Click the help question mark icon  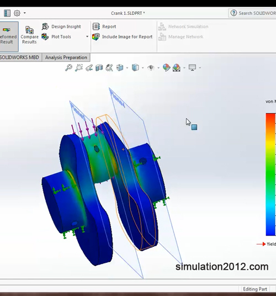(x=233, y=13)
